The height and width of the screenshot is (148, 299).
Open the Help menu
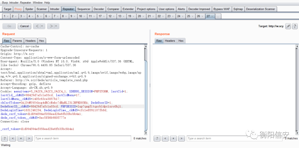47,3
